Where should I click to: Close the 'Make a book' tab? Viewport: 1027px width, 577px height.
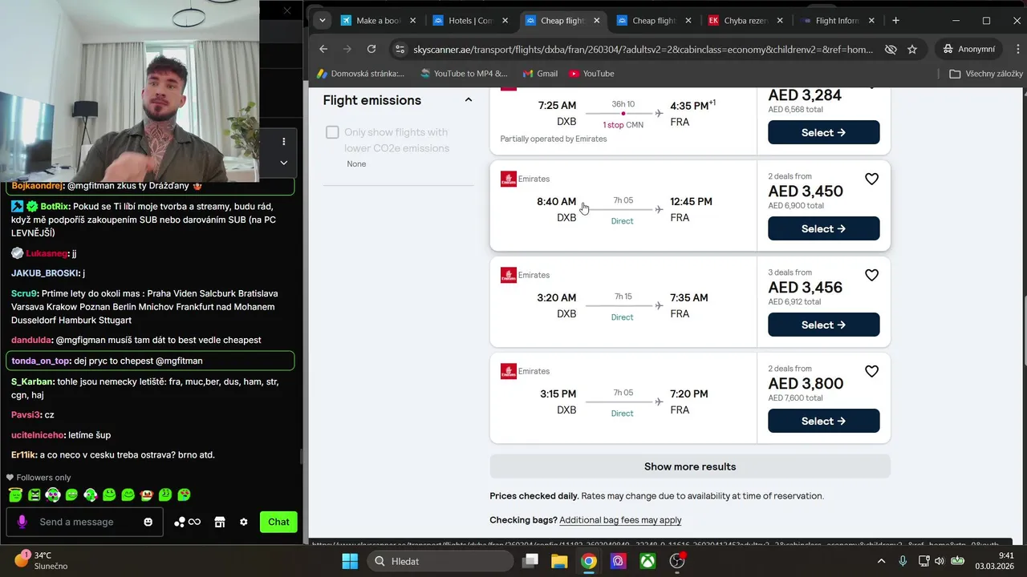pyautogui.click(x=414, y=20)
